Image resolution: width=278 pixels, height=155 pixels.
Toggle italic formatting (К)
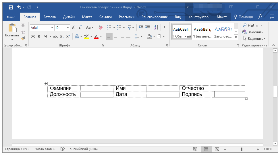point(39,36)
